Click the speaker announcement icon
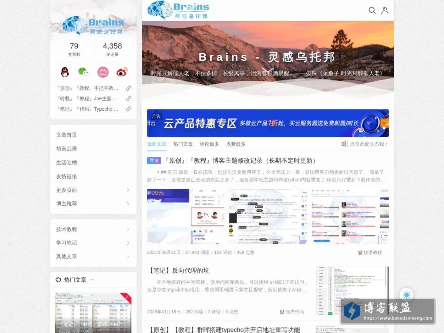This screenshot has height=333, width=444. [x=344, y=144]
